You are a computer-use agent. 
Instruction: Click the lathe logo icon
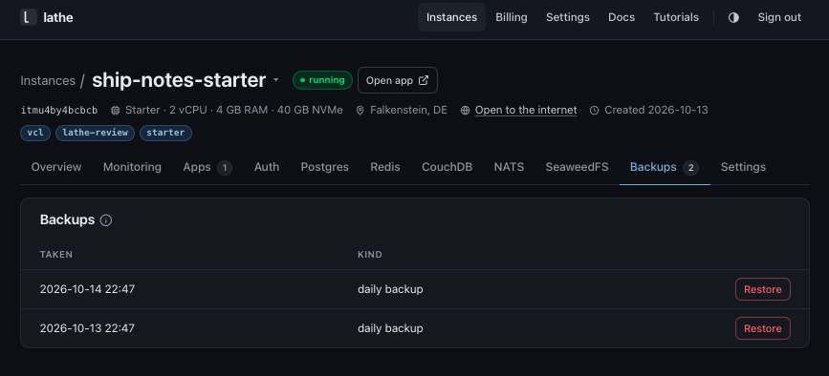click(28, 17)
